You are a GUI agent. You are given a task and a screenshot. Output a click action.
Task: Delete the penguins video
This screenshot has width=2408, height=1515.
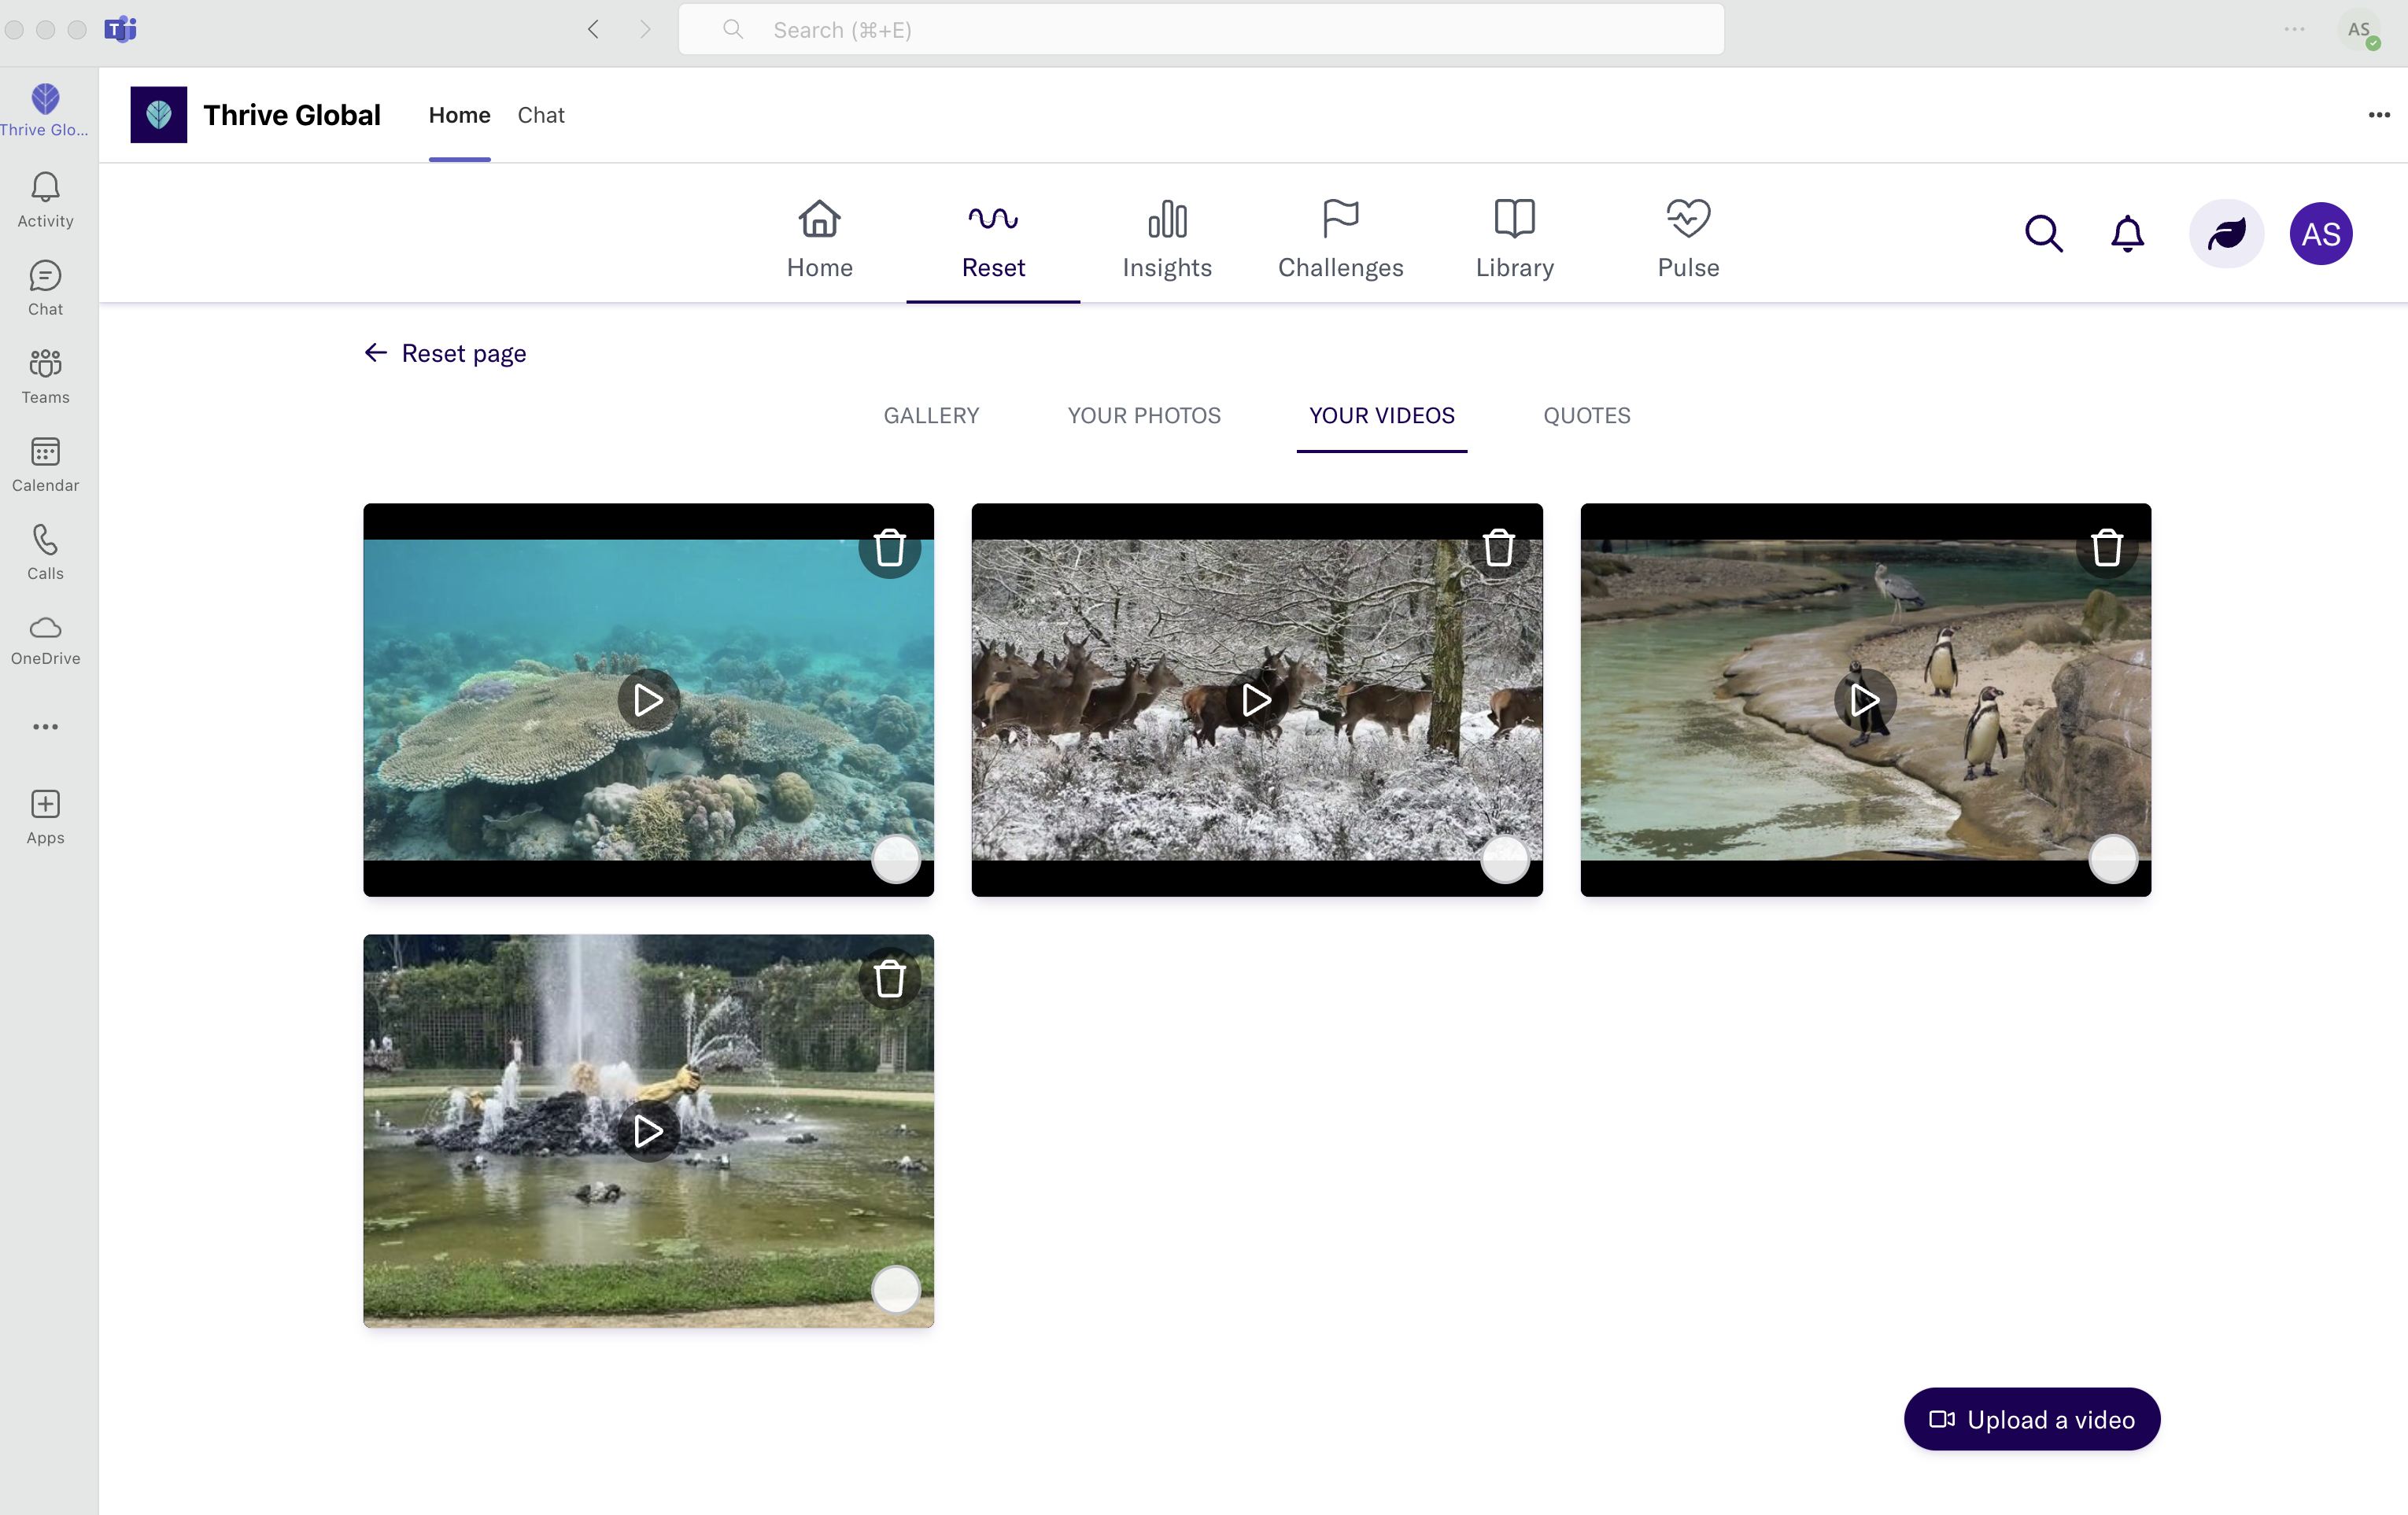[x=2106, y=547]
